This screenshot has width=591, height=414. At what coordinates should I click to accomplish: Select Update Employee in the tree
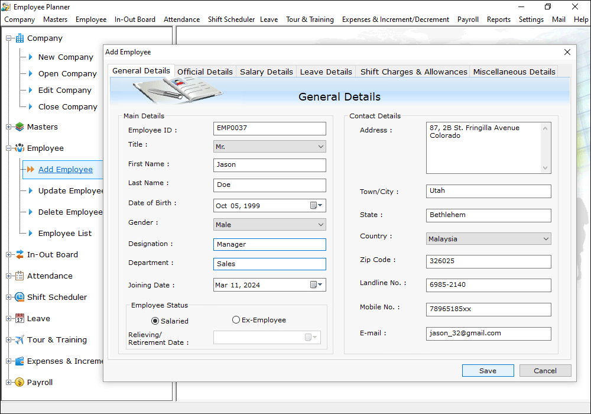point(70,191)
